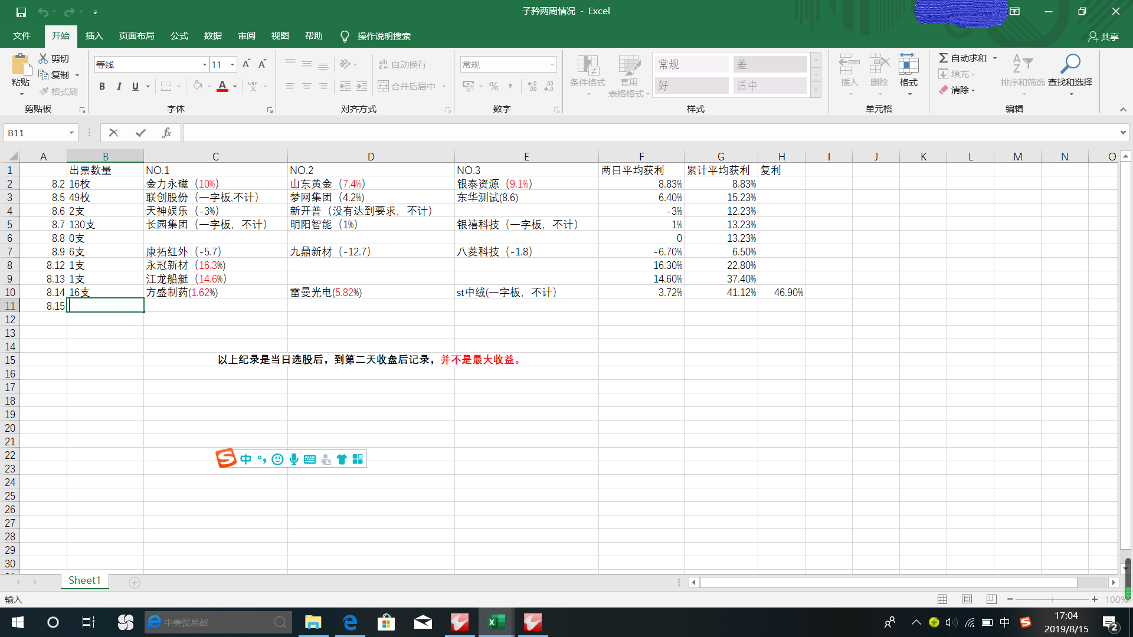Switch to the Formulas ribbon tab

point(179,36)
